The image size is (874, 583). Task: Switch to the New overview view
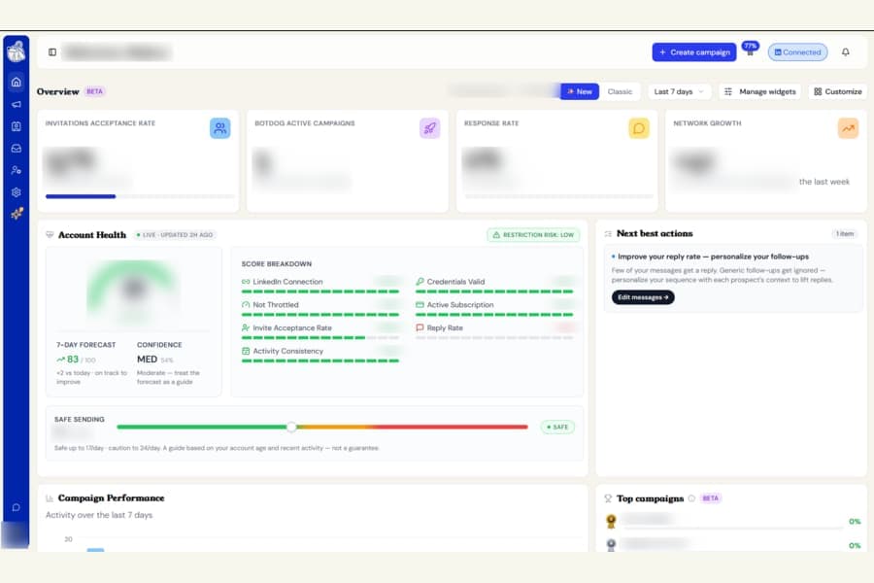tap(580, 91)
